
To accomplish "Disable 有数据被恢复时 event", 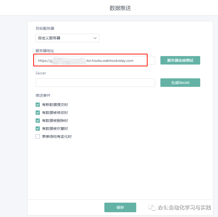I will click(38, 129).
